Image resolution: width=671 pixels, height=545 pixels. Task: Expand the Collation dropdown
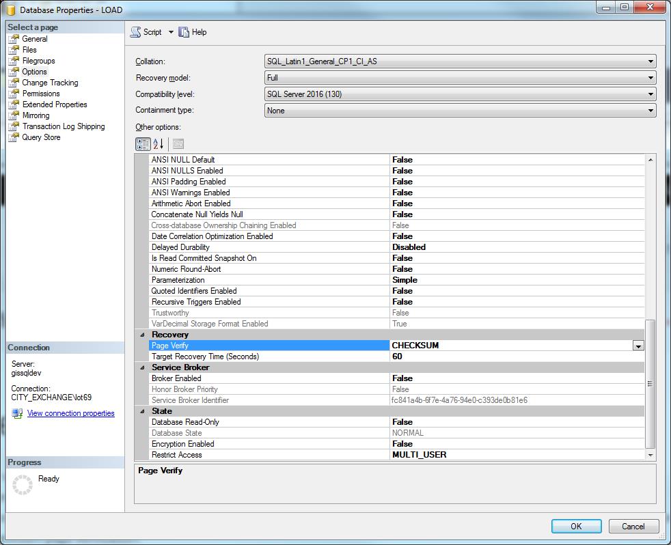651,61
